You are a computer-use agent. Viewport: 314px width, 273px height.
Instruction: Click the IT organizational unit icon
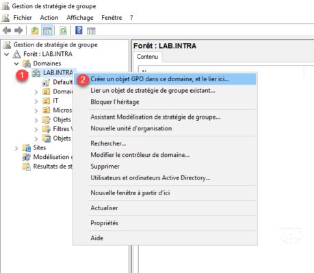[47, 101]
